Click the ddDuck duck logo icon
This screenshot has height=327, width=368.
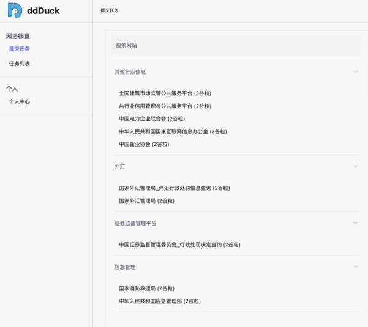(15, 10)
